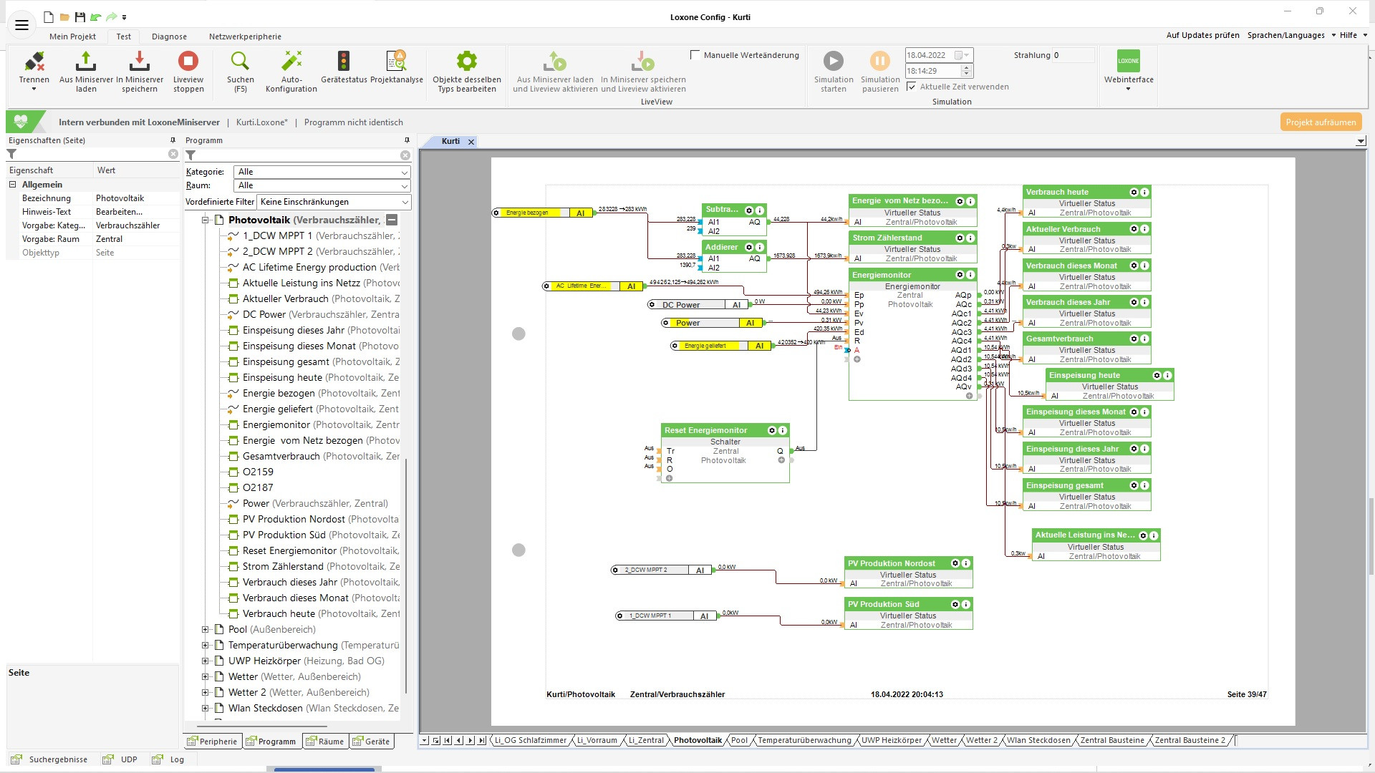Click Projekt aufräumen button

coord(1320,122)
